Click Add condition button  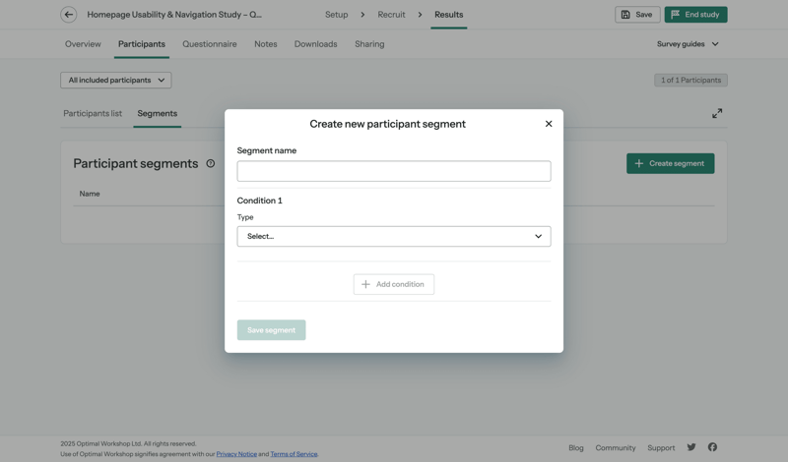(x=393, y=284)
